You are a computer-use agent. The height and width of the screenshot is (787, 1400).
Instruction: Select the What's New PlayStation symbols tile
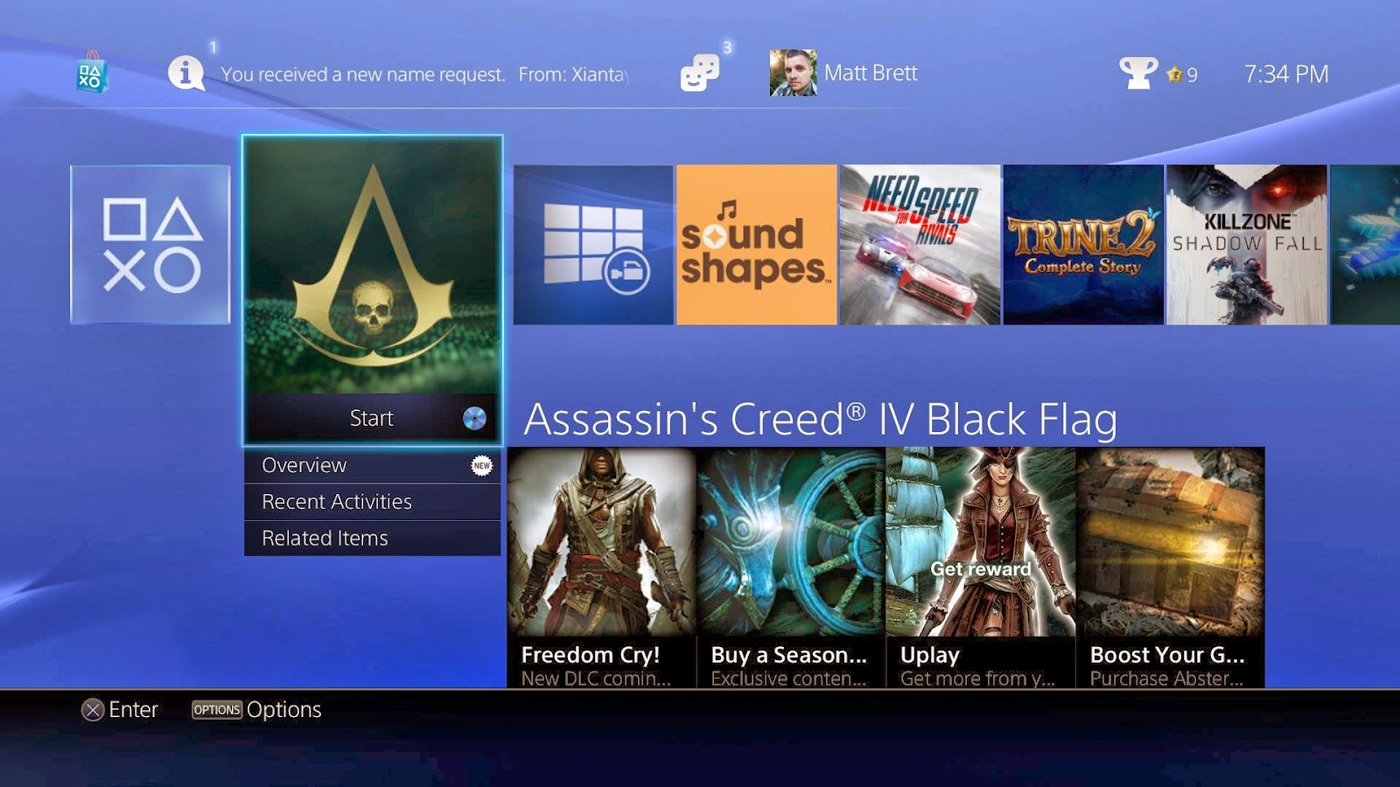150,245
